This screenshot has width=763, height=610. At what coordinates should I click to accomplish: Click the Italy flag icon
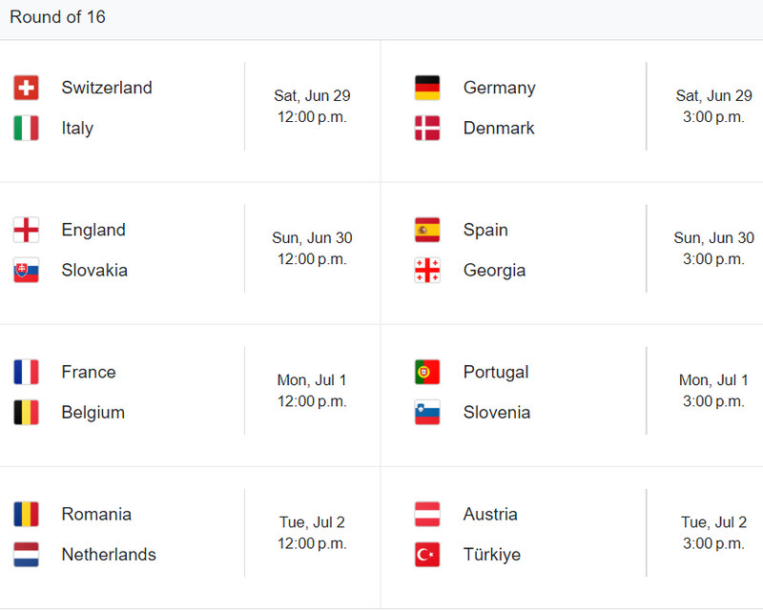pyautogui.click(x=27, y=128)
